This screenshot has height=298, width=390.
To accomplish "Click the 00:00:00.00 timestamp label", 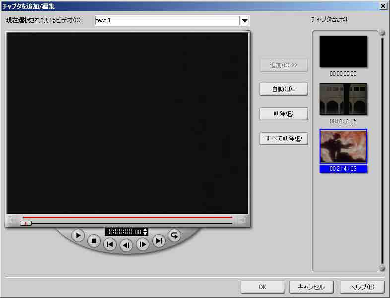I will pos(343,74).
